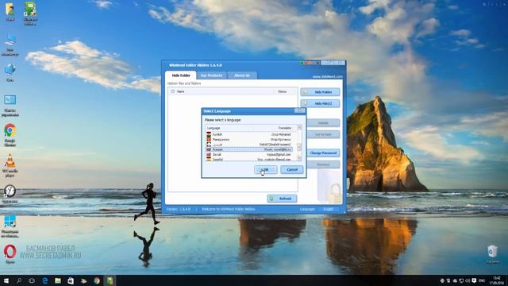Launch Edge from the taskbar
The height and width of the screenshot is (286, 508).
[44, 280]
